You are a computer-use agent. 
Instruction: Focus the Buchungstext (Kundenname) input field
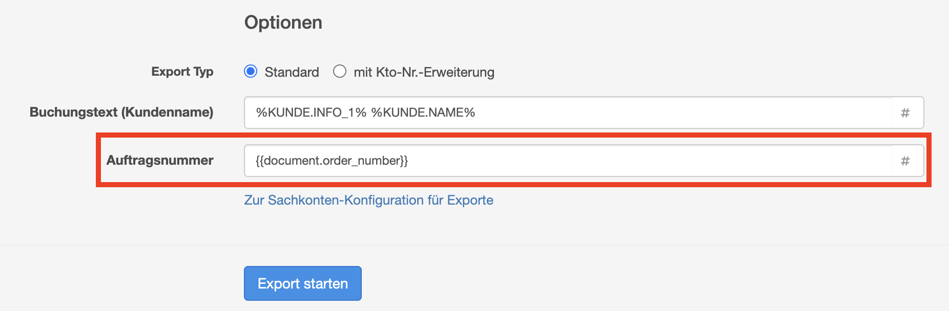pyautogui.click(x=666, y=113)
